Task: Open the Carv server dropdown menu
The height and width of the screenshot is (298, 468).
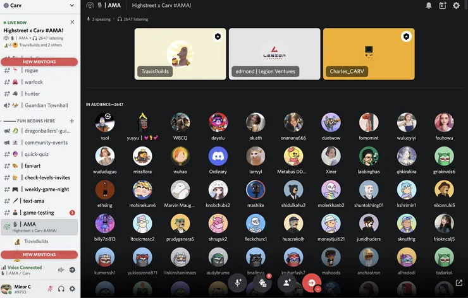Action: (71, 5)
